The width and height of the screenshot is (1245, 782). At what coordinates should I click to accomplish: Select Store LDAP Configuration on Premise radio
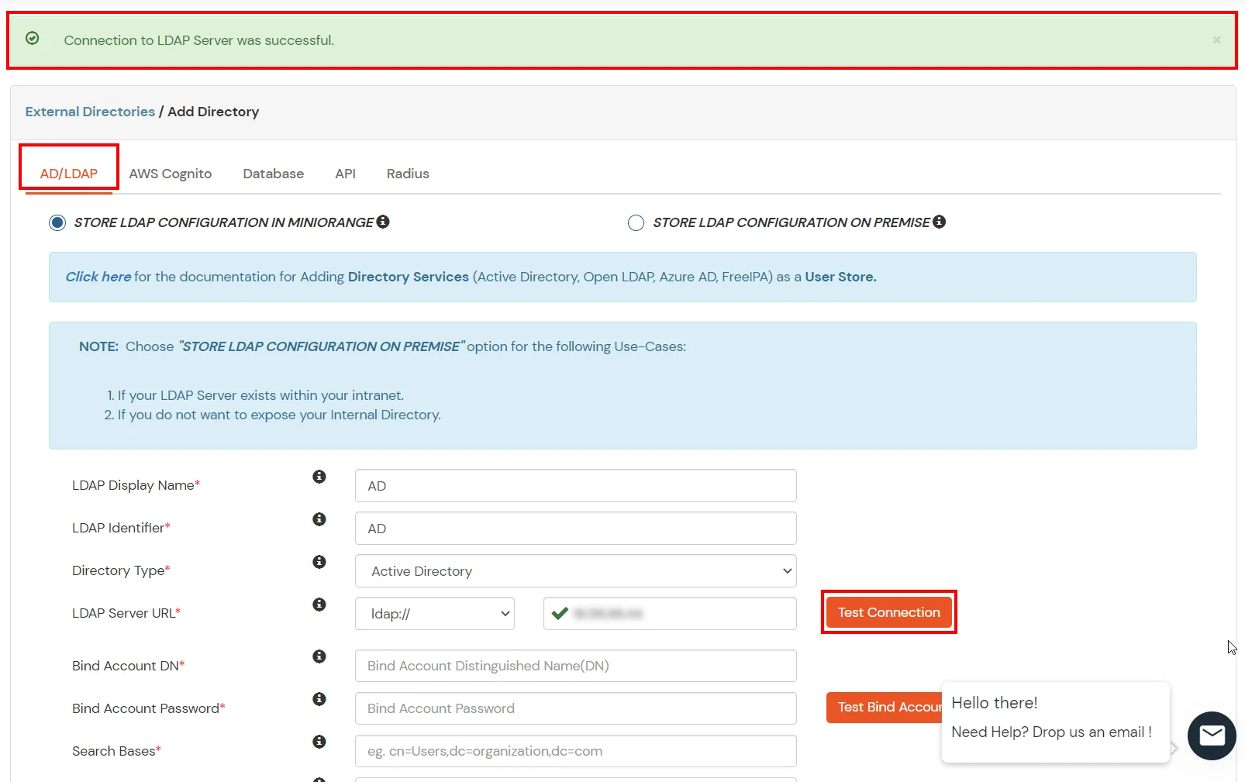coord(636,223)
